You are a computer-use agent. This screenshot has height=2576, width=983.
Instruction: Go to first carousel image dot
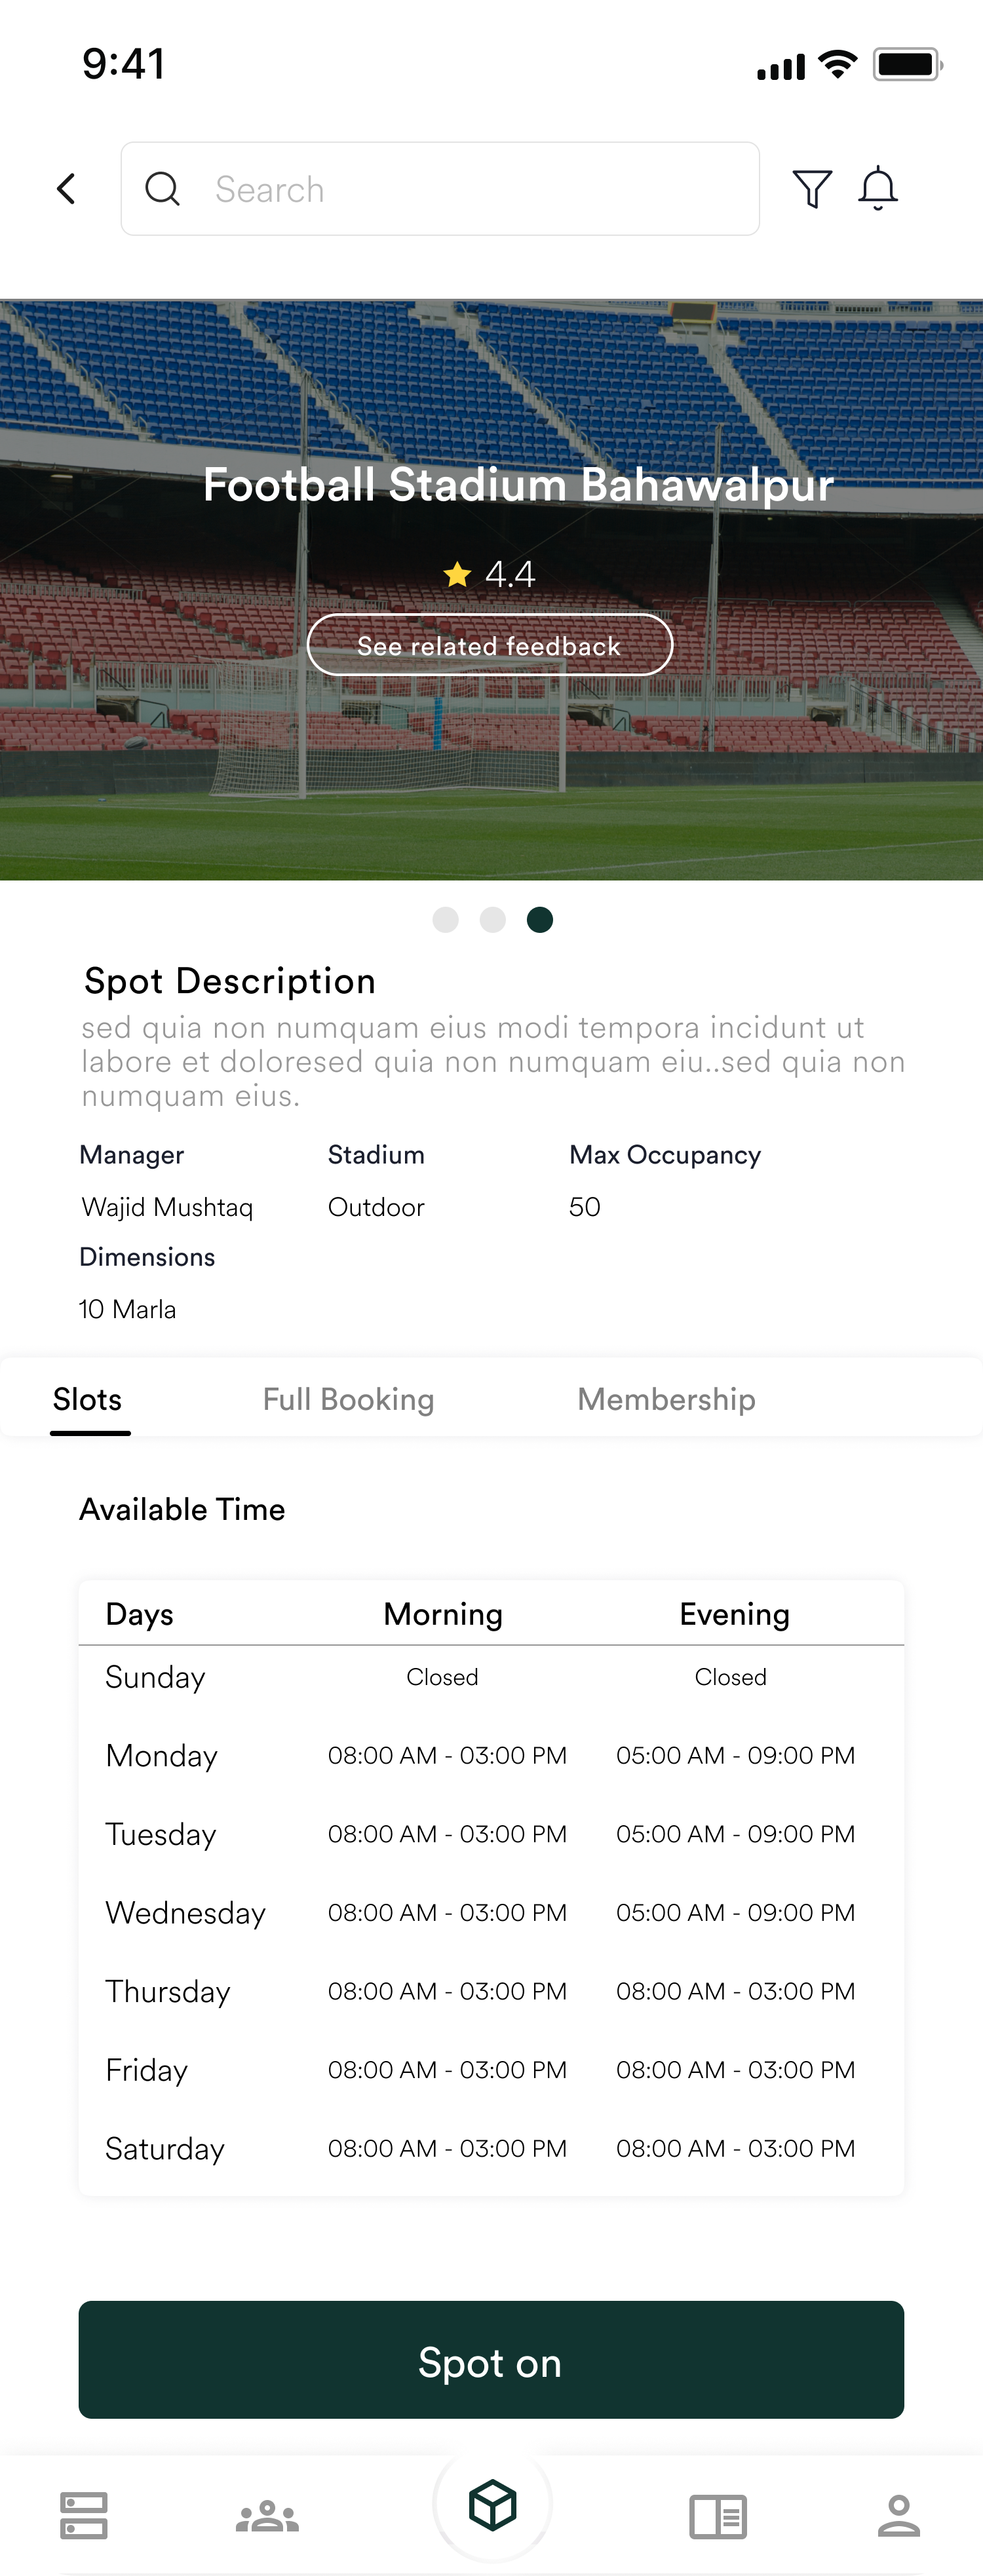(x=445, y=919)
